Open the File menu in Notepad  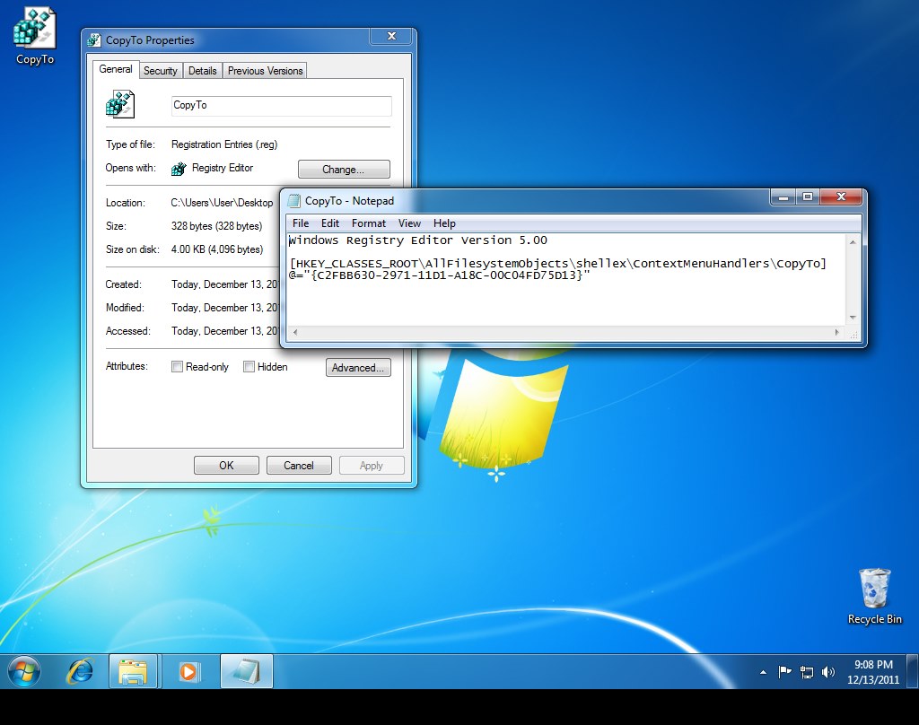click(x=301, y=223)
